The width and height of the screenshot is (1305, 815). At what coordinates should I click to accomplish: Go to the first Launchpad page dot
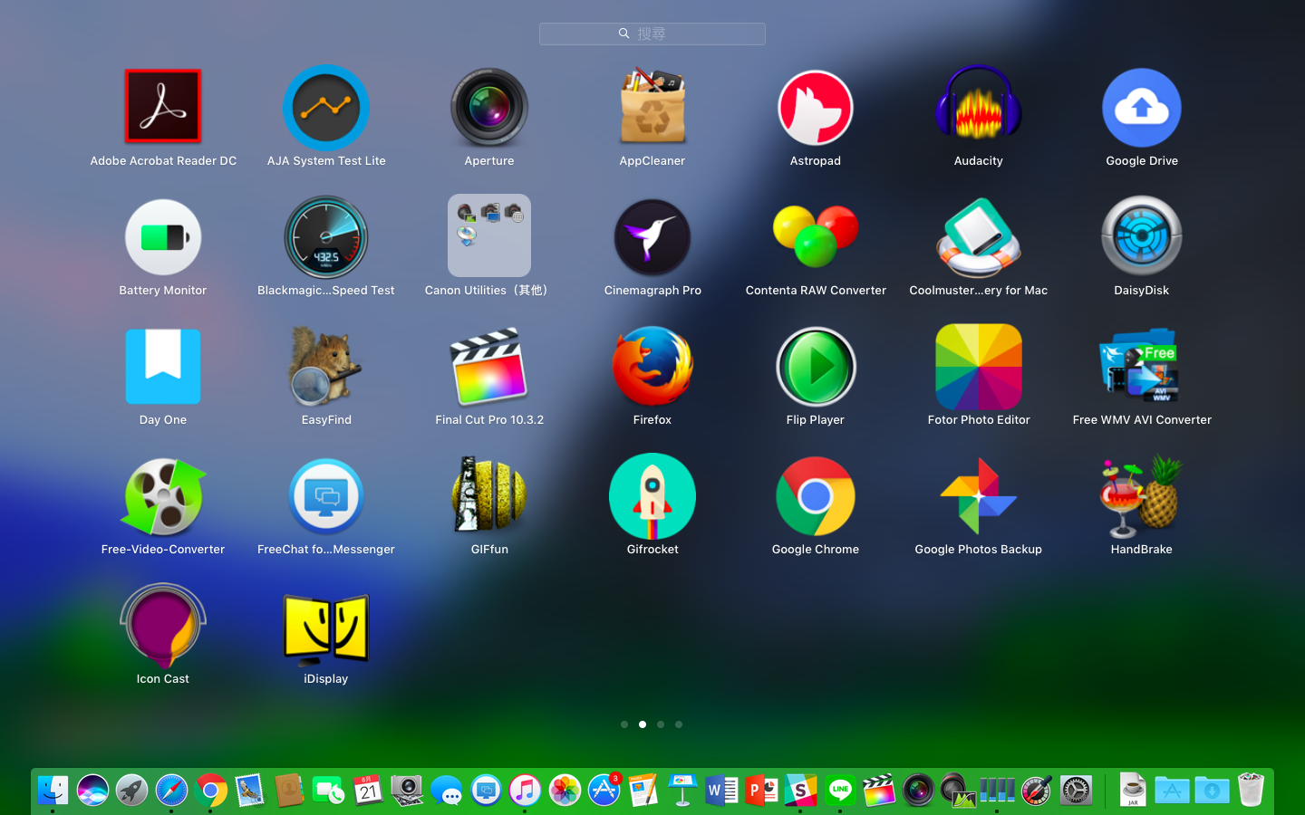(x=624, y=724)
